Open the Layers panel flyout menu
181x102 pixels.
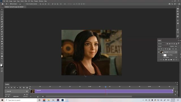pos(178,41)
